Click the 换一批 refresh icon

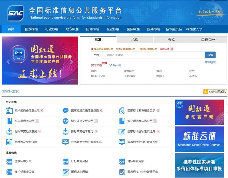111,65
